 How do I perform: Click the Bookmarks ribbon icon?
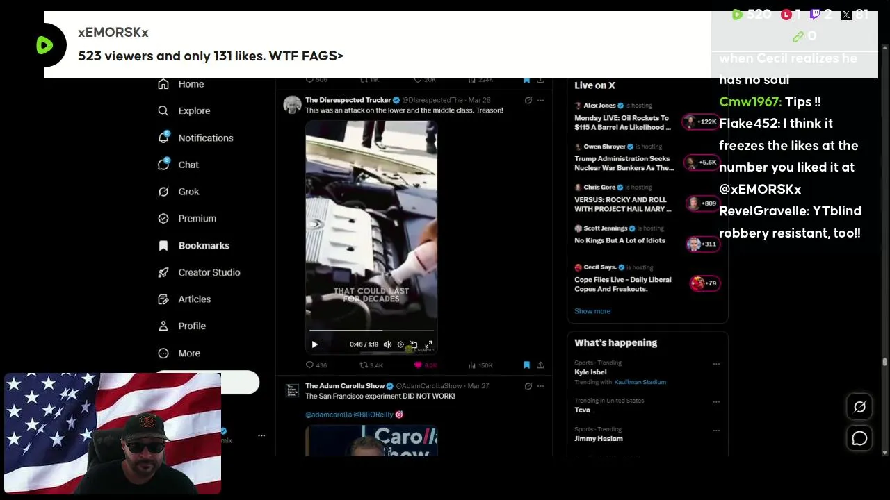(x=163, y=245)
